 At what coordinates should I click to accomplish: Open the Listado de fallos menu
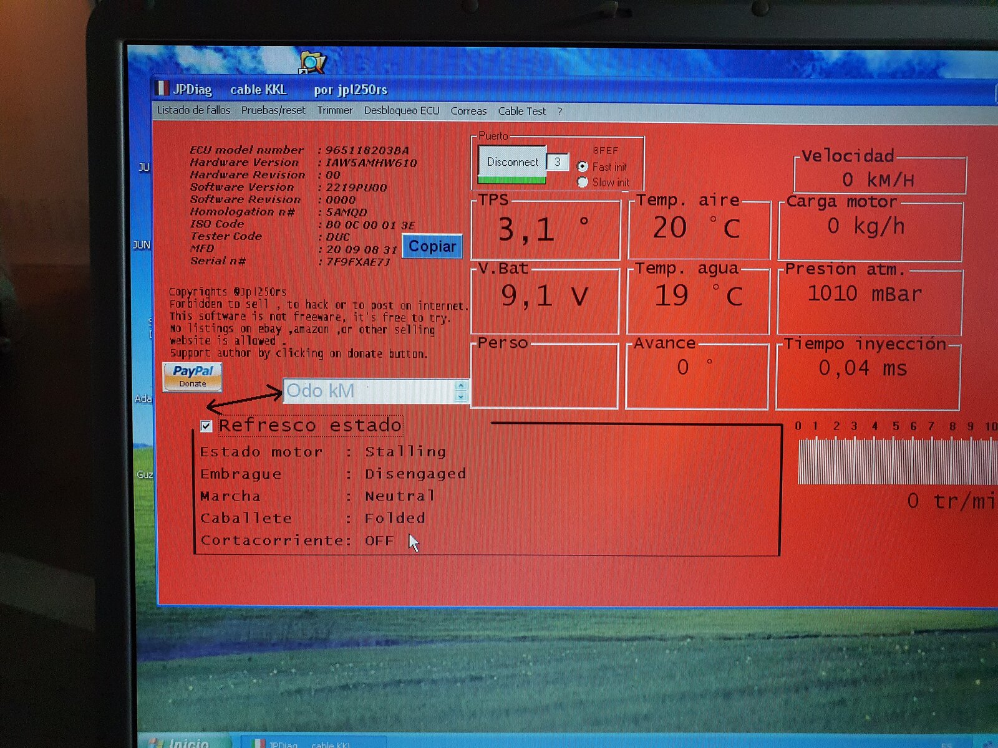pyautogui.click(x=193, y=110)
